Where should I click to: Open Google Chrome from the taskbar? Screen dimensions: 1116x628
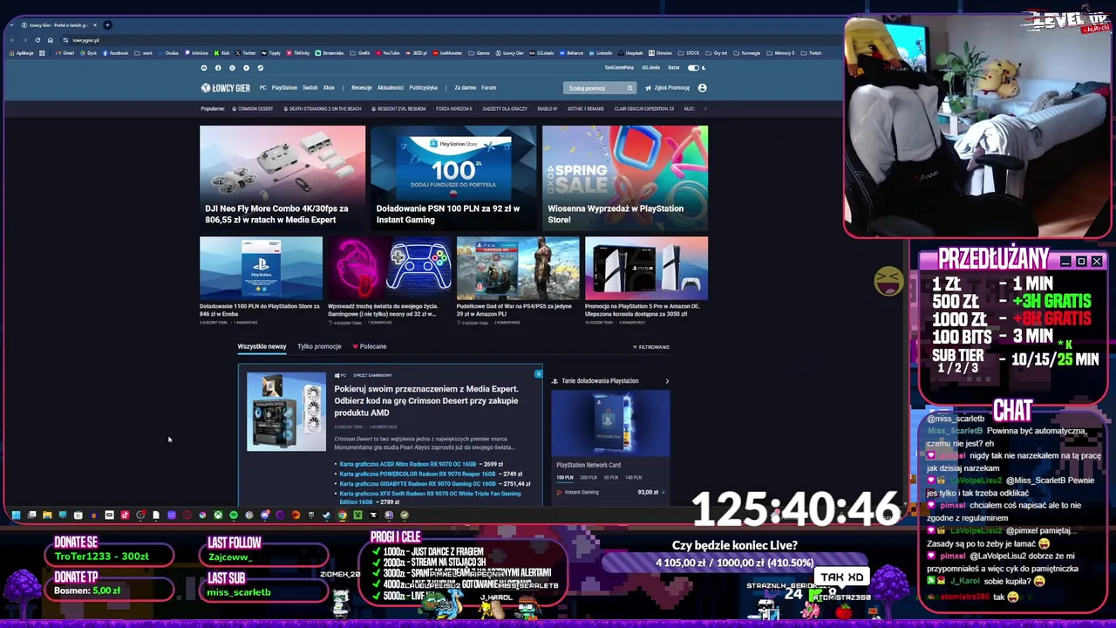pos(343,515)
